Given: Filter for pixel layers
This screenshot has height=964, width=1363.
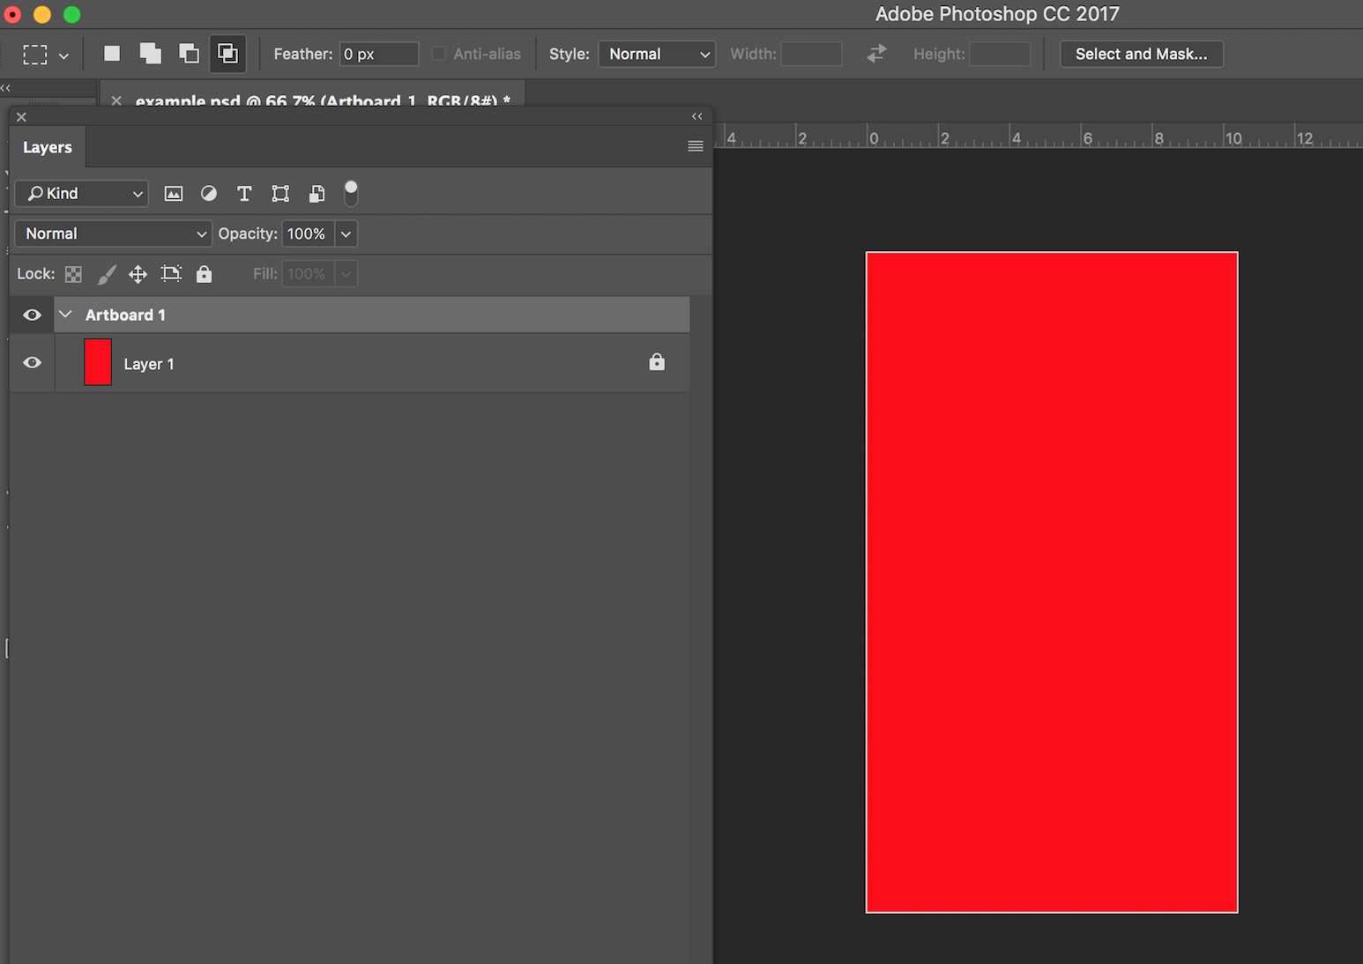Looking at the screenshot, I should (x=174, y=194).
